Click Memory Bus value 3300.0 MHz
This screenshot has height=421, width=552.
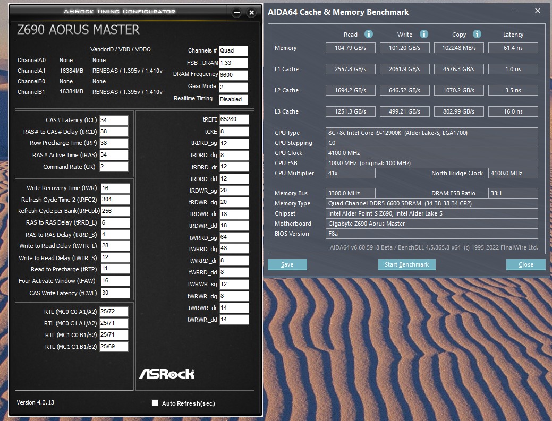tap(350, 193)
